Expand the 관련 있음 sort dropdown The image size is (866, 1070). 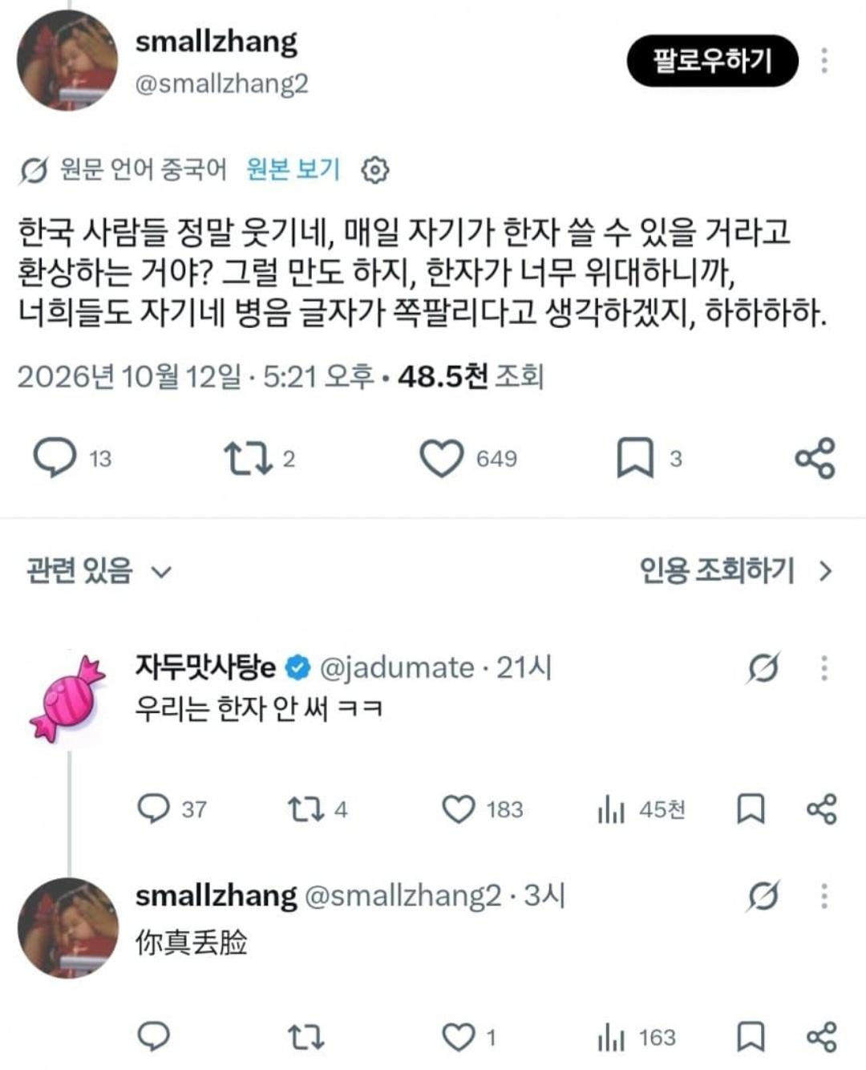tap(99, 571)
